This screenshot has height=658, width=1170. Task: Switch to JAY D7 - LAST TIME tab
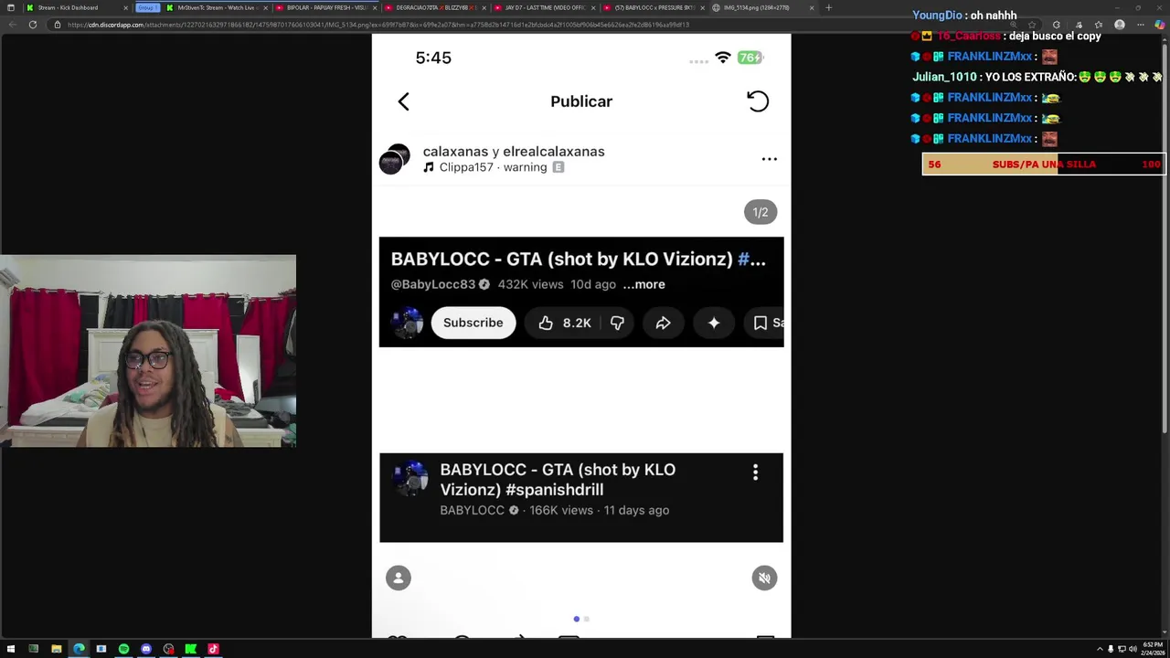[x=543, y=7]
